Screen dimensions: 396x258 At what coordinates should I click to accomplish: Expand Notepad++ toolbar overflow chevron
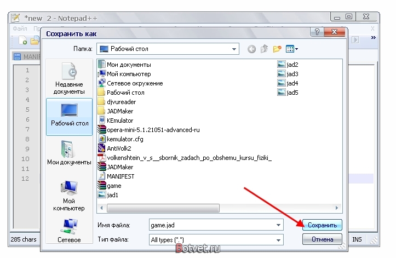pyautogui.click(x=374, y=38)
